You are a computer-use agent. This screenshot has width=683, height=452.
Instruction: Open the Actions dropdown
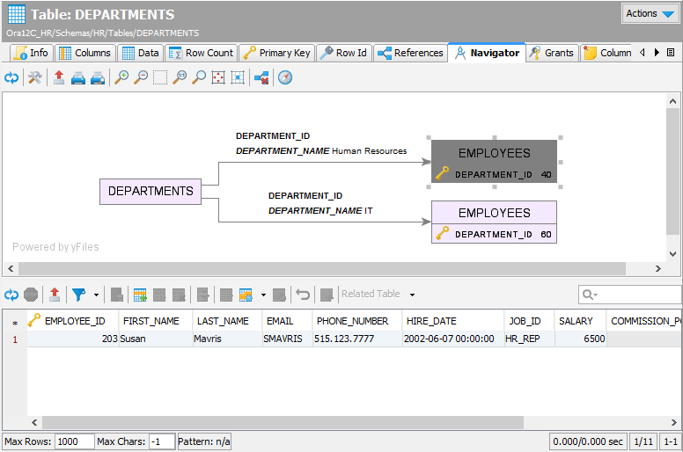[650, 13]
